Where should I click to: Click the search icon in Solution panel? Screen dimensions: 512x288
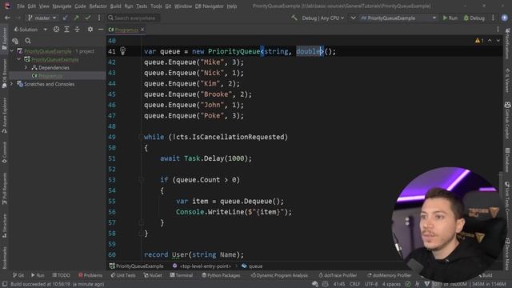[28, 41]
